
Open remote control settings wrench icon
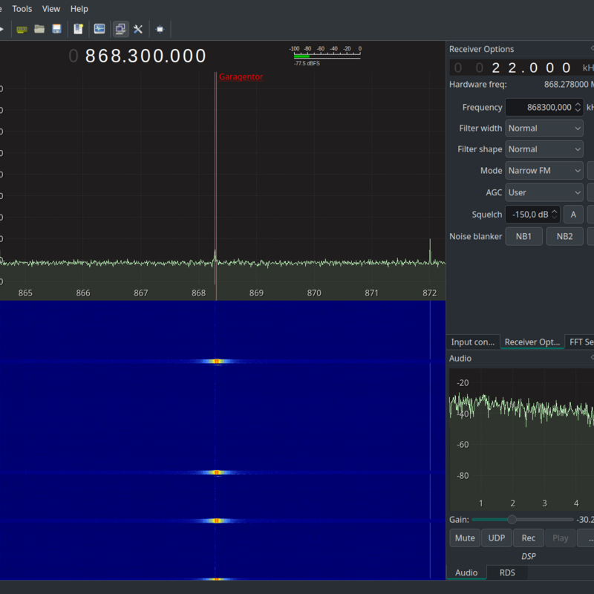tap(138, 29)
